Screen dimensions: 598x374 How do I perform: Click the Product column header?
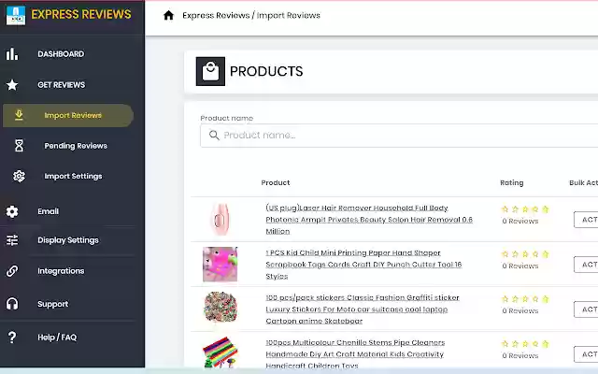click(276, 183)
